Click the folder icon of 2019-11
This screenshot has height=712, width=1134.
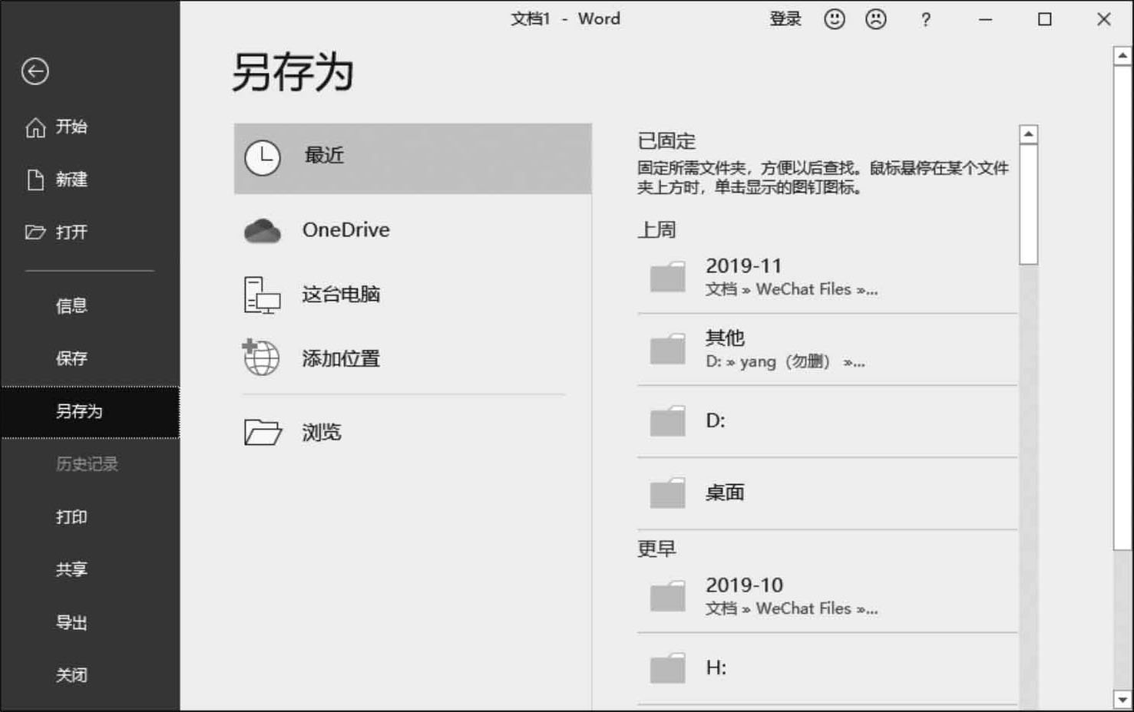[667, 277]
